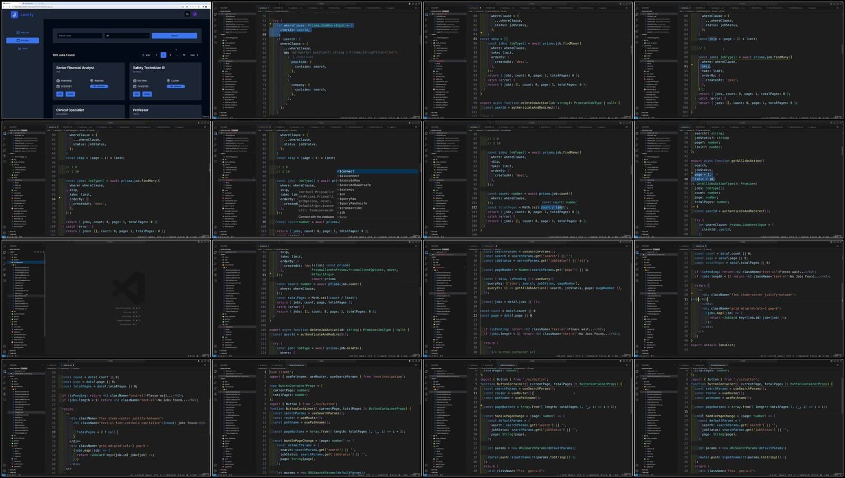Select the highlighted All Jobs sidebar link
The width and height of the screenshot is (845, 478).
(x=23, y=40)
